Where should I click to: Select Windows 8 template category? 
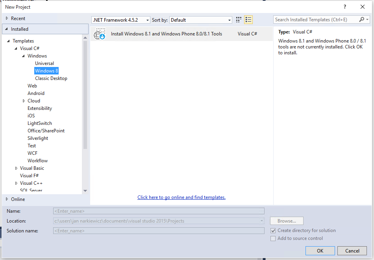[x=46, y=71]
